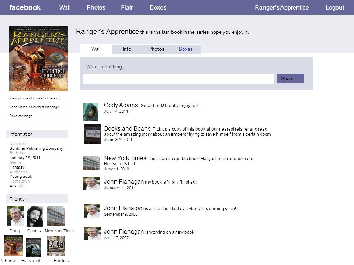The image size is (354, 265).
Task: Open Ranger's Apprentice profile link in header
Action: tap(282, 7)
